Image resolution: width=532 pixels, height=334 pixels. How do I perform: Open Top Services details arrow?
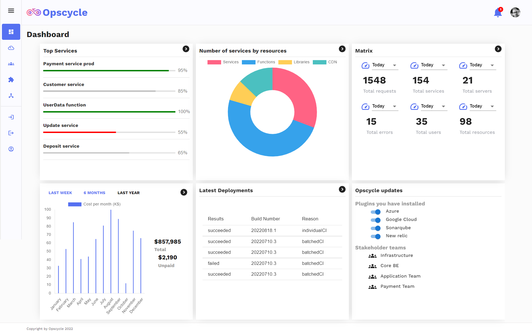pos(186,49)
